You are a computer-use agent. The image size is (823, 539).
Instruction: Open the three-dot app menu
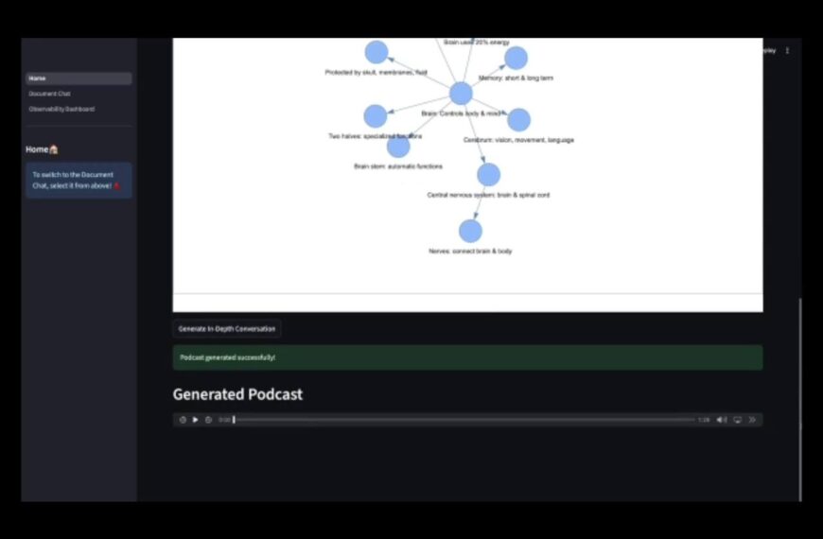point(787,50)
